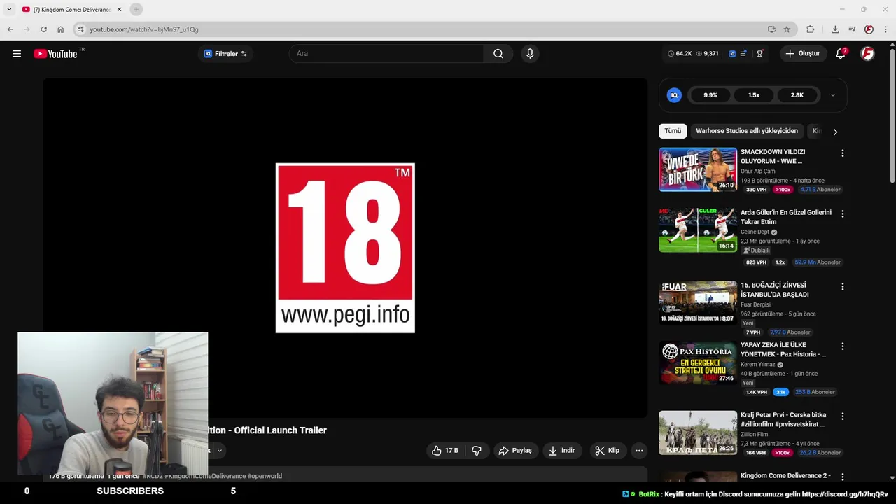The image size is (896, 504).
Task: Click the round vidIQ badge in sidebar panel
Action: pos(674,95)
